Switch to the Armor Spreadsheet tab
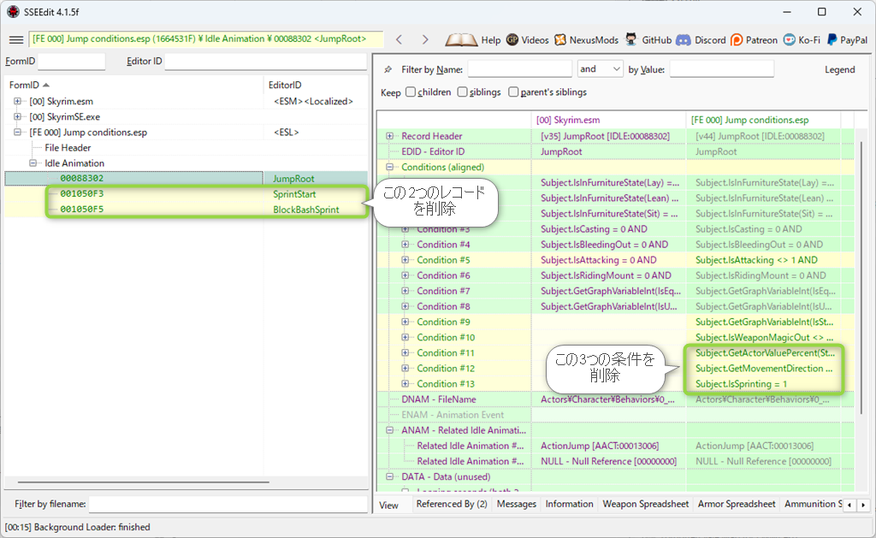Screen dimensions: 876x538 coord(737,504)
